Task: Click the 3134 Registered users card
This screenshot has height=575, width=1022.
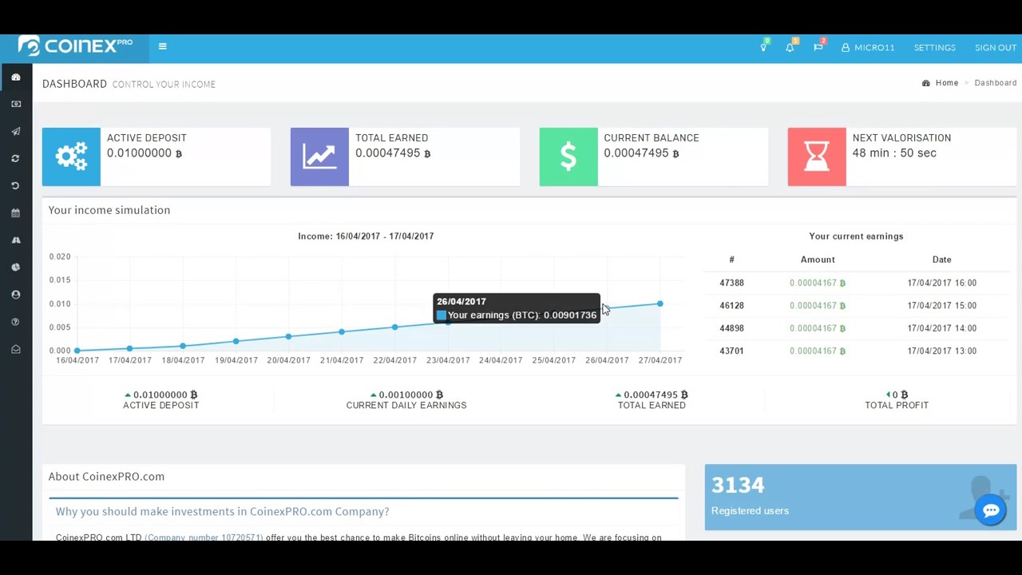Action: coord(861,498)
